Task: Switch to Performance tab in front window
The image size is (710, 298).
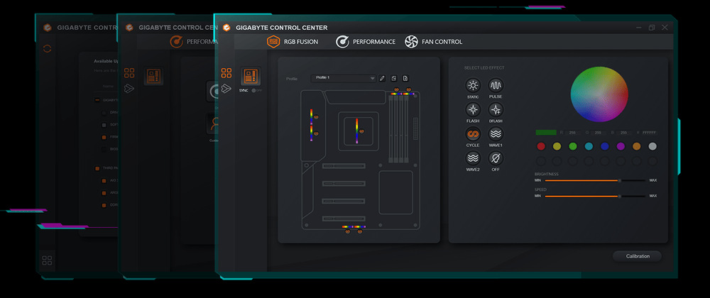Action: tap(366, 42)
